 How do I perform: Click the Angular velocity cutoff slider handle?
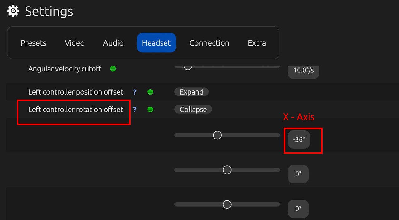click(x=188, y=66)
